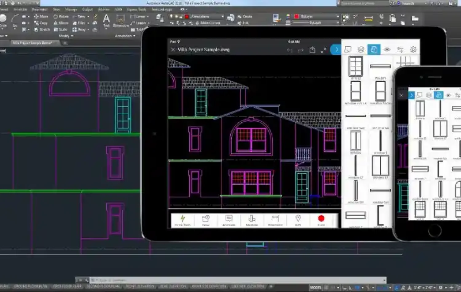Close Villa Project Sample.dwg on iPad
The height and width of the screenshot is (292, 461).
[173, 49]
